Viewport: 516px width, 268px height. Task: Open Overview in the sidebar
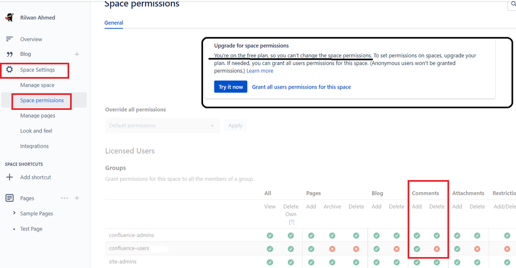coord(32,39)
